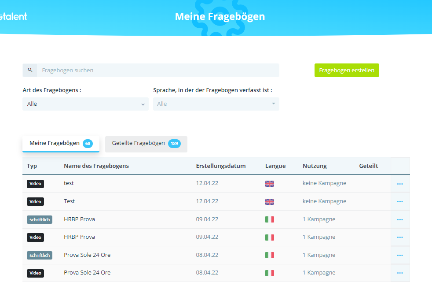Click Italian flag in schriftlich HRBP Prova row
The width and height of the screenshot is (432, 282).
(x=270, y=219)
